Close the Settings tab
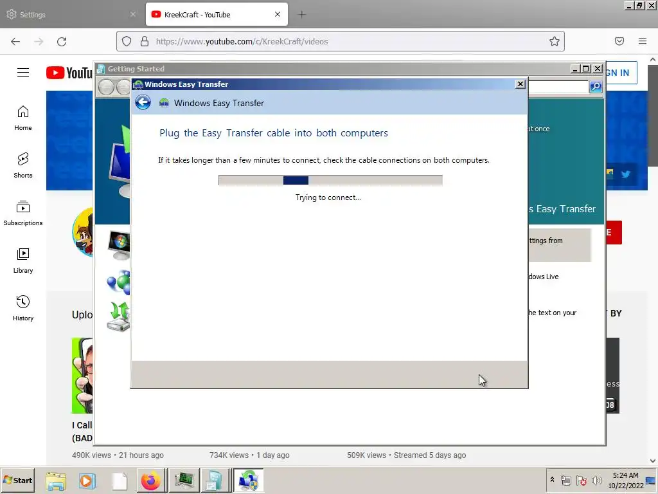Screen dimensions: 658x494 coord(133,14)
